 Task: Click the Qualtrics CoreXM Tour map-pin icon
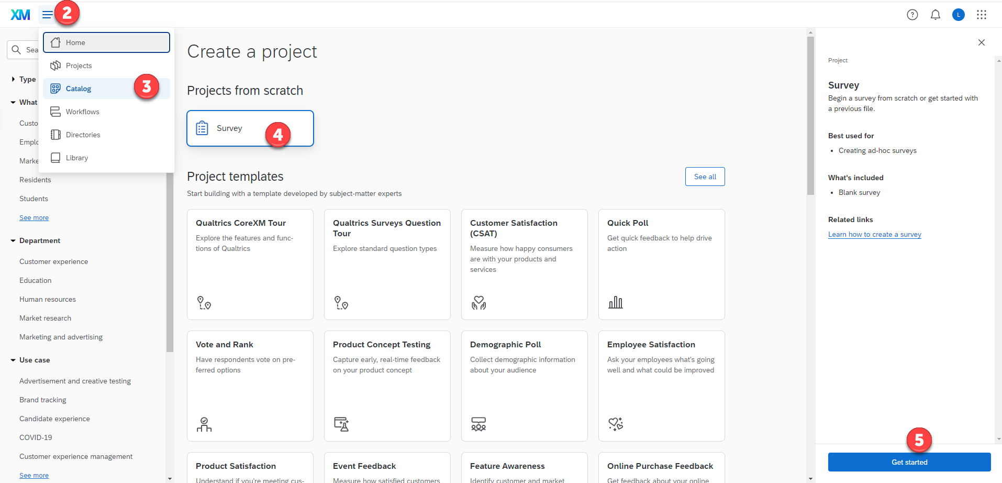point(204,303)
